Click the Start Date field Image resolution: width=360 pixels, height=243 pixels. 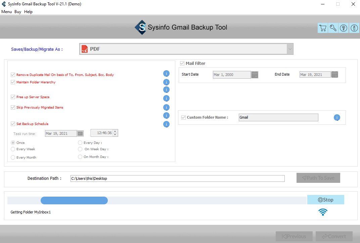click(x=232, y=75)
